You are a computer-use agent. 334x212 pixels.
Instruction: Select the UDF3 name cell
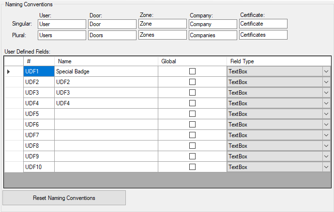pyautogui.click(x=106, y=93)
